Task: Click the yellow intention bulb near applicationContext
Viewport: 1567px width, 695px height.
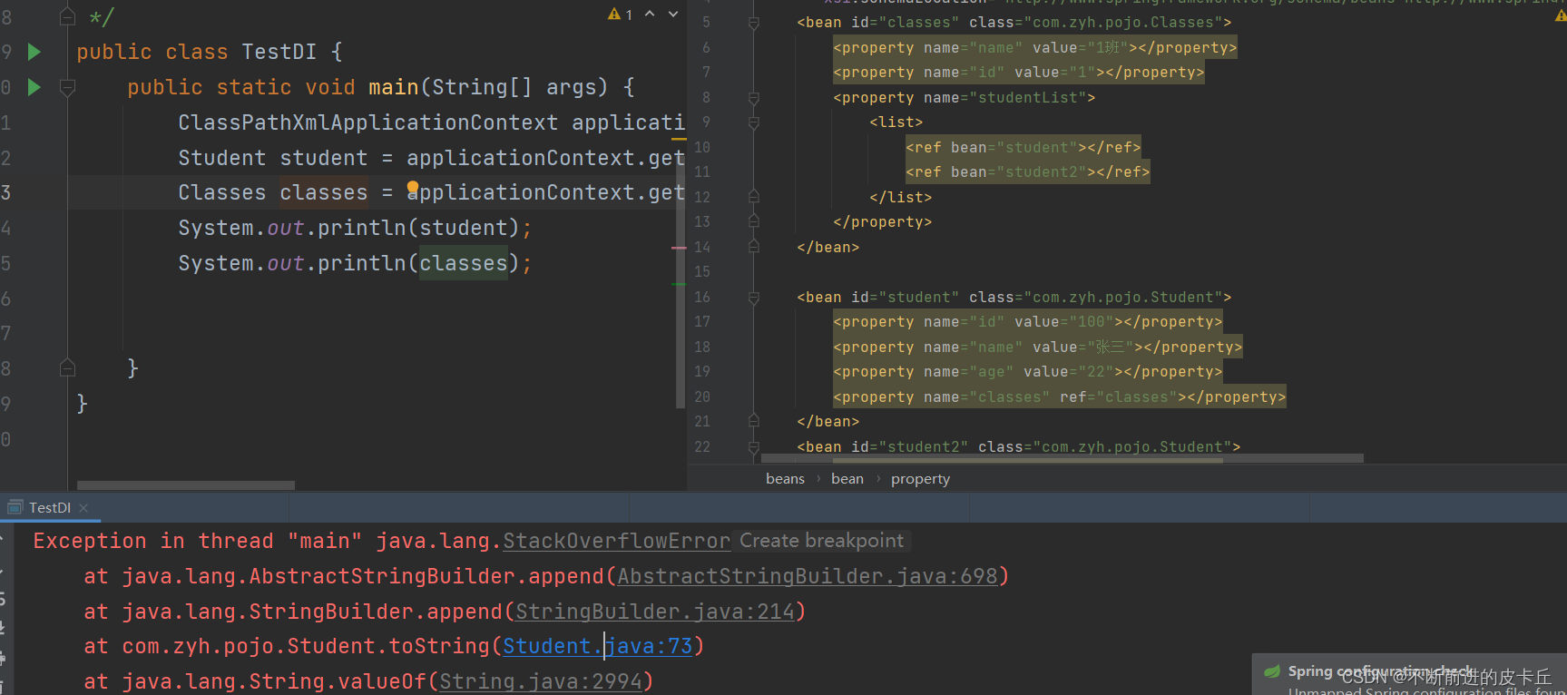Action: point(413,188)
